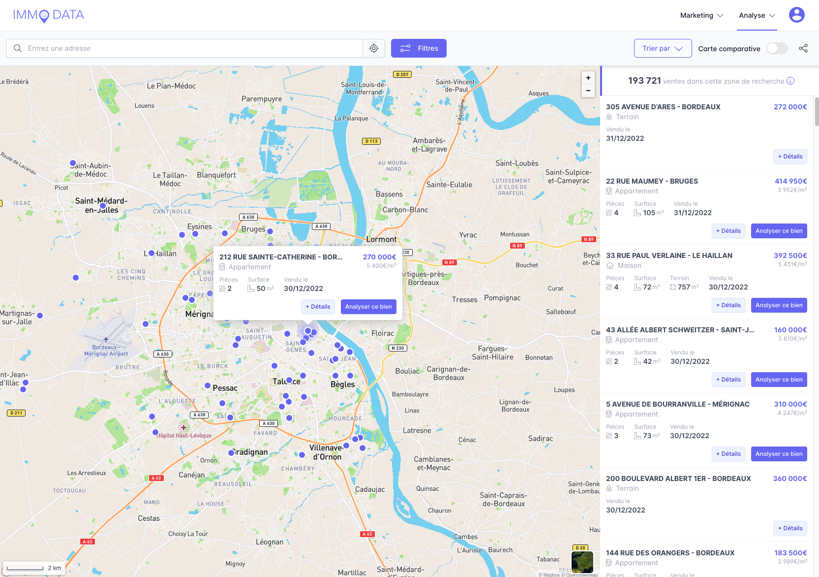The image size is (819, 577).
Task: Open the Filtres panel
Action: [x=419, y=48]
